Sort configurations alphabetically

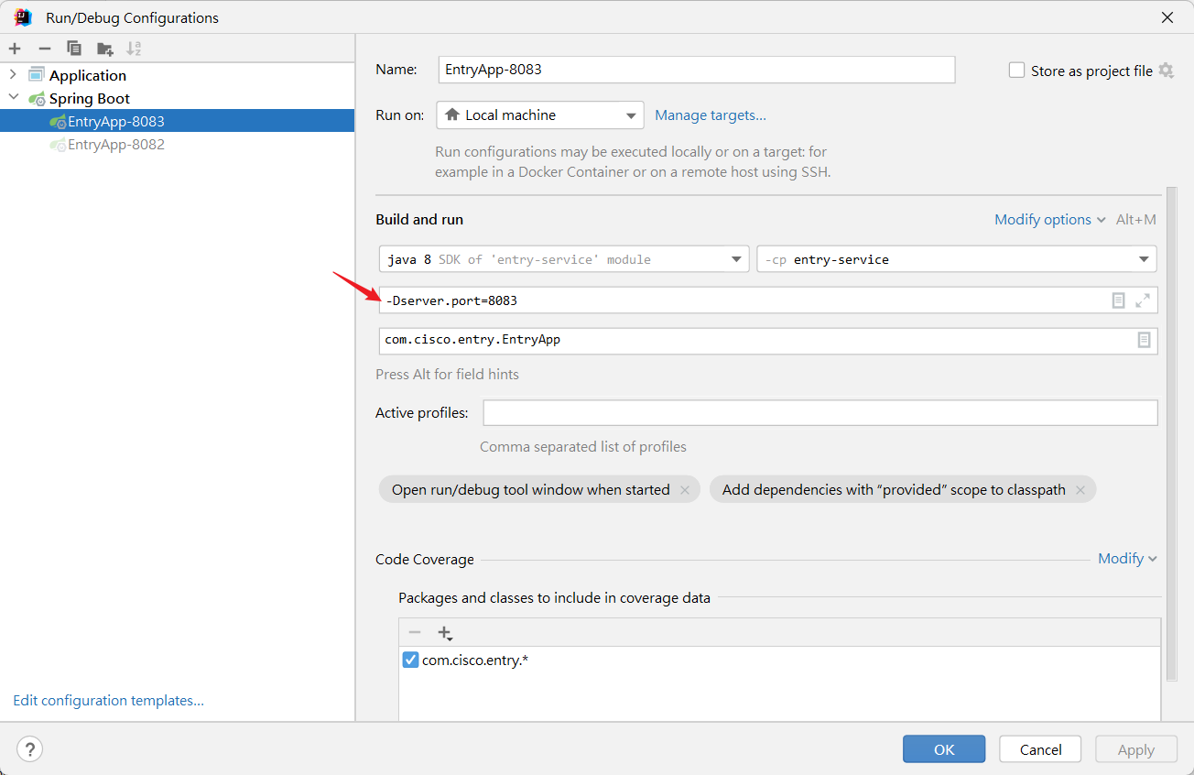[134, 49]
